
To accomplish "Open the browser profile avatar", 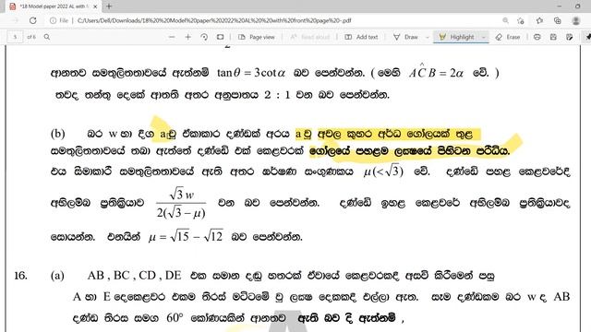I will coord(576,20).
